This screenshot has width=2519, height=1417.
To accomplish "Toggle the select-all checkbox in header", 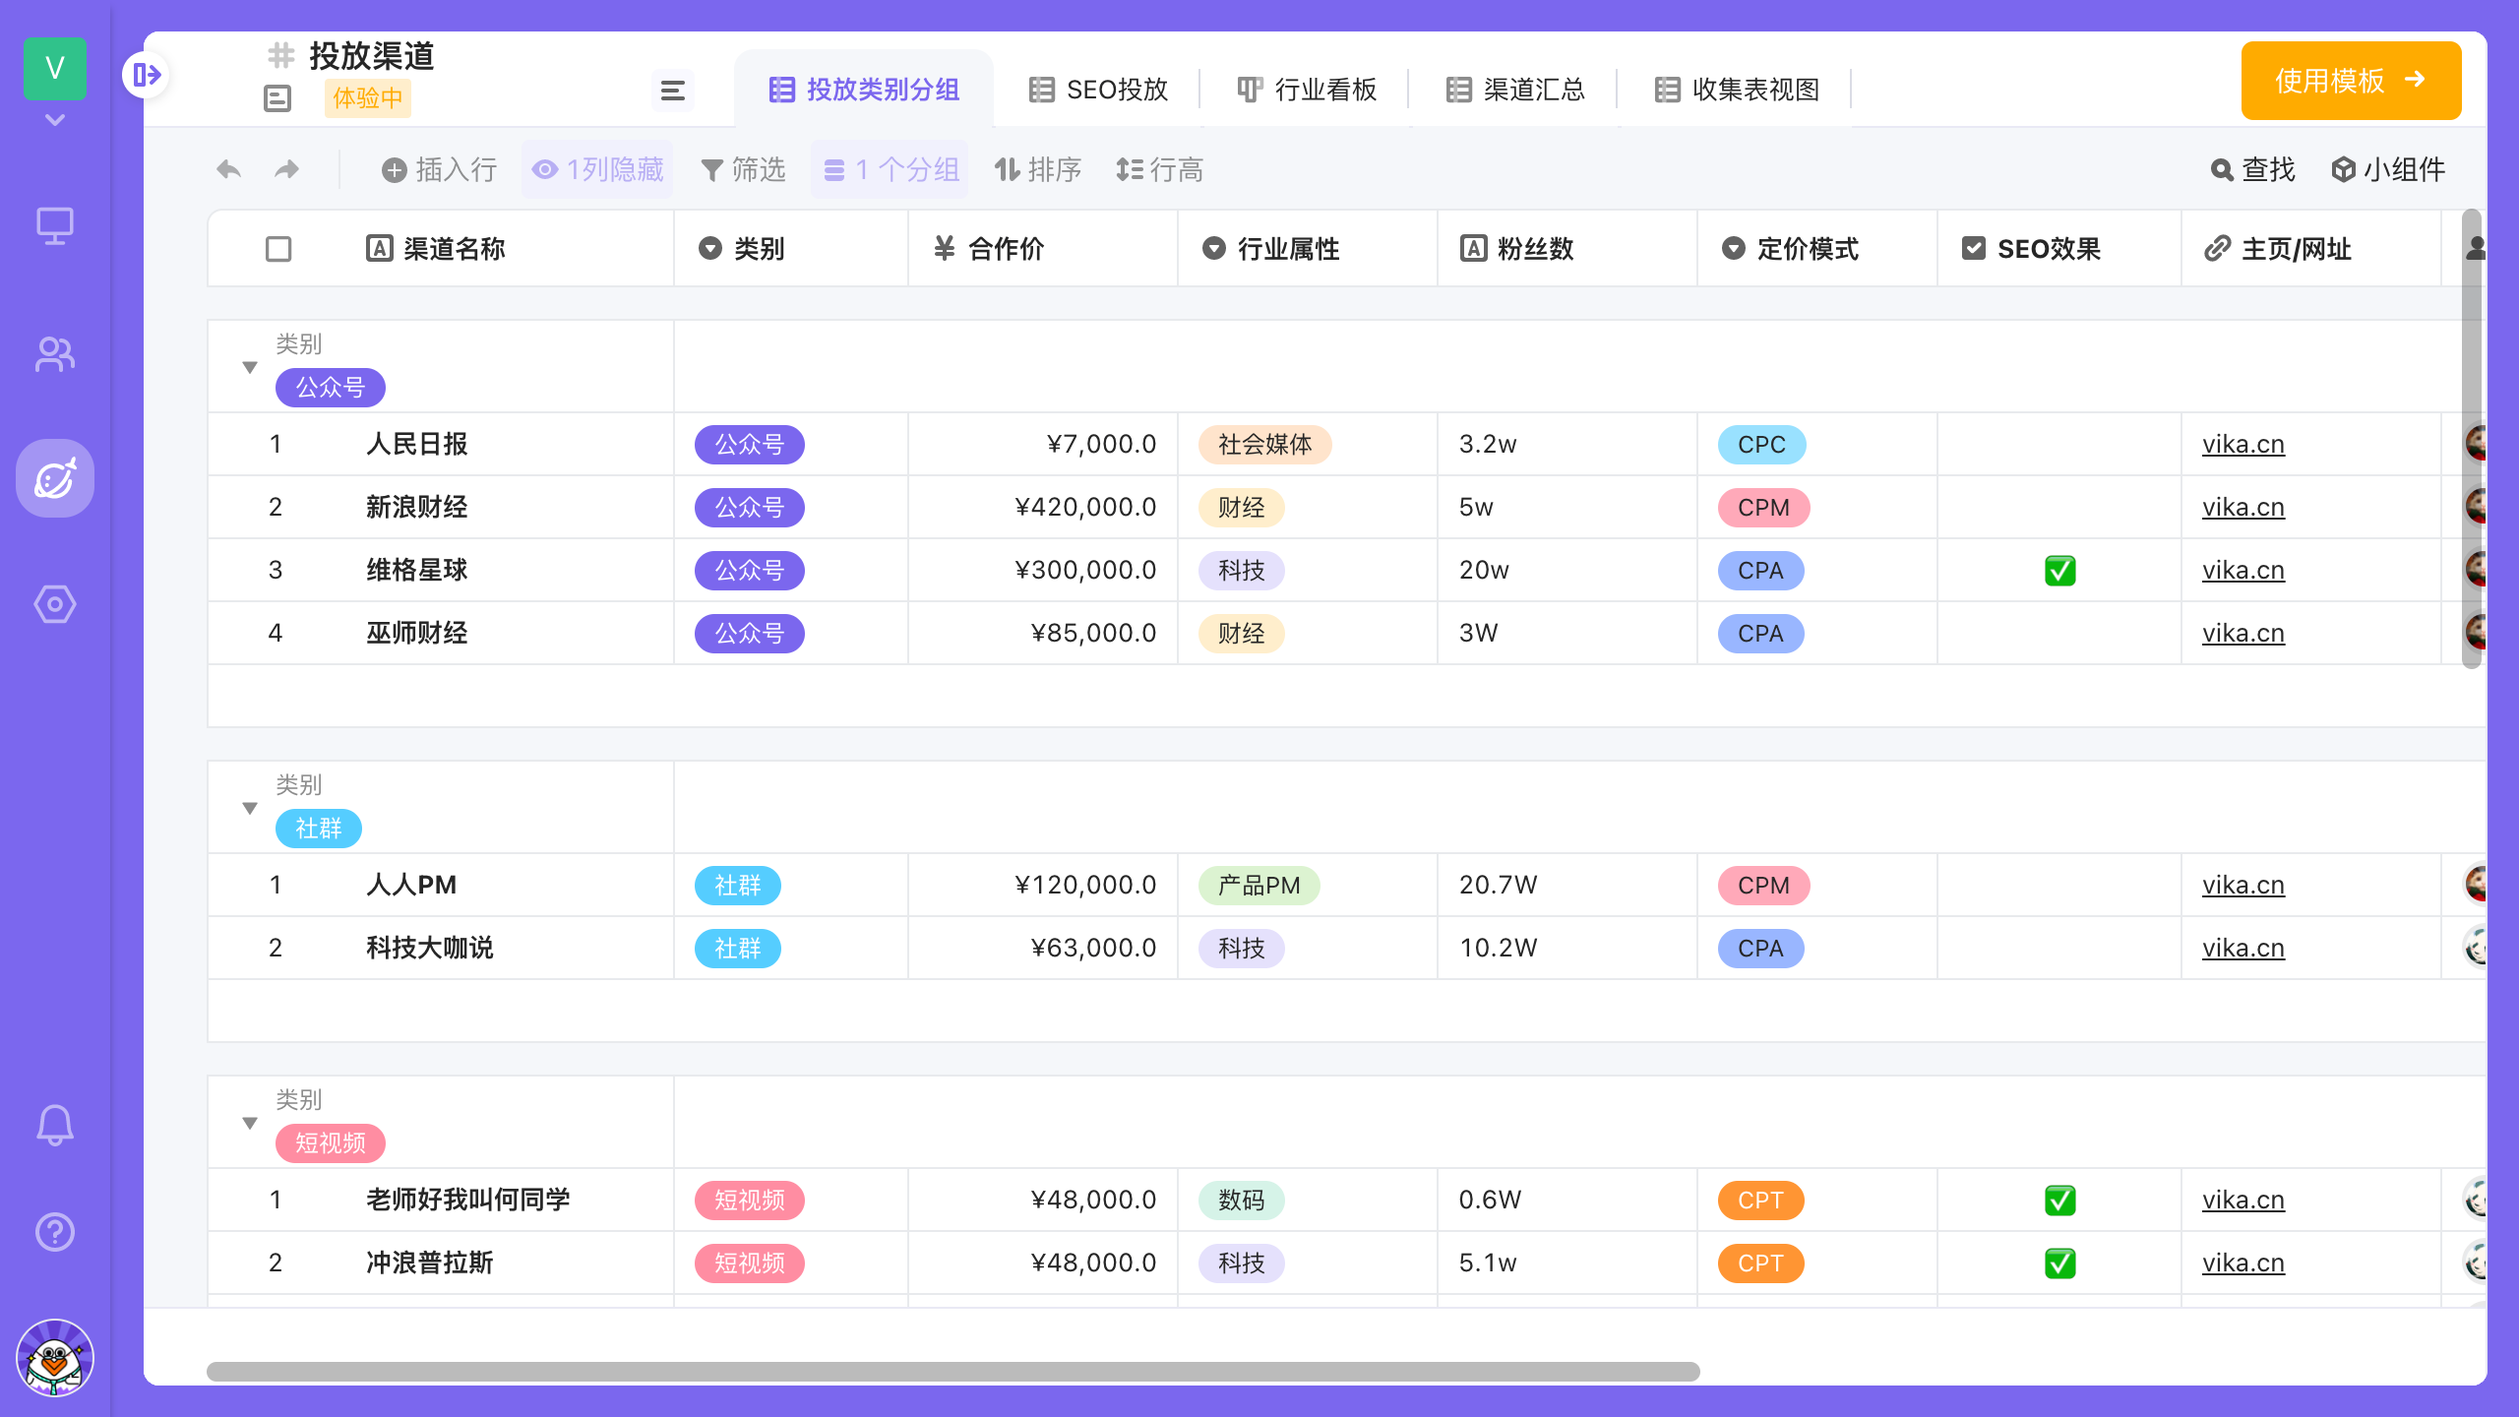I will point(278,249).
